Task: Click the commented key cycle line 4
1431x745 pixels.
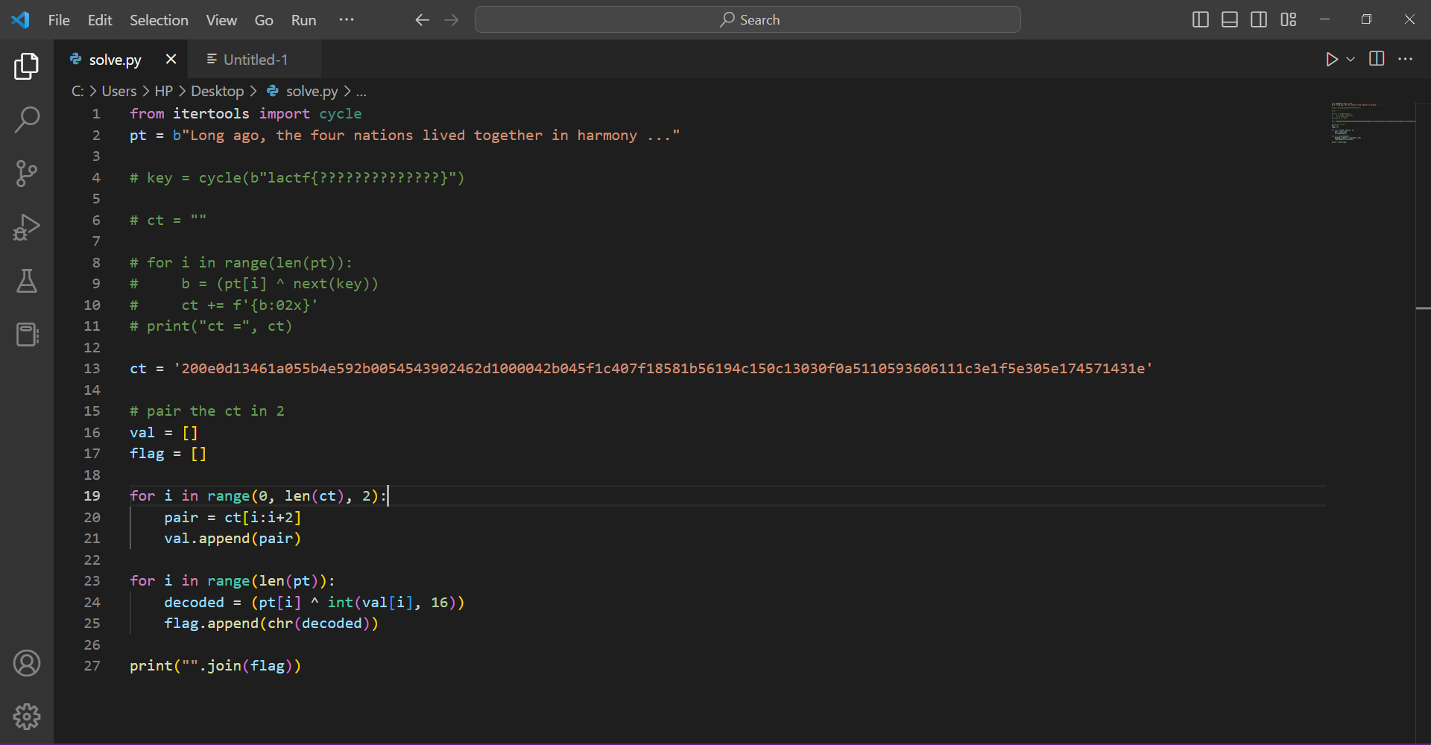Action: tap(297, 178)
